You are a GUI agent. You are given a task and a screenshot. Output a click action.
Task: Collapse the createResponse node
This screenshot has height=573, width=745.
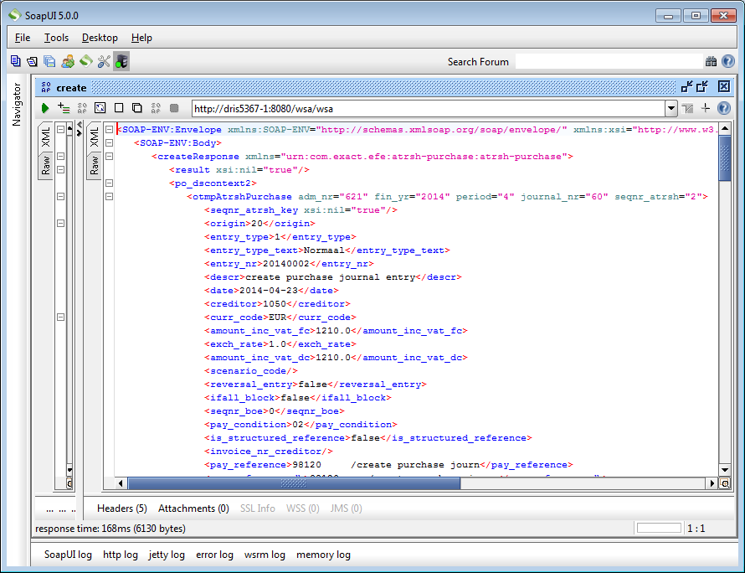pos(110,156)
